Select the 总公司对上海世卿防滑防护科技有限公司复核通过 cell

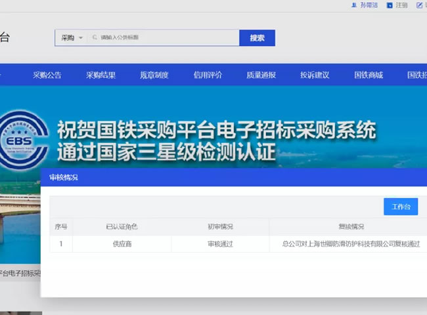(351, 244)
